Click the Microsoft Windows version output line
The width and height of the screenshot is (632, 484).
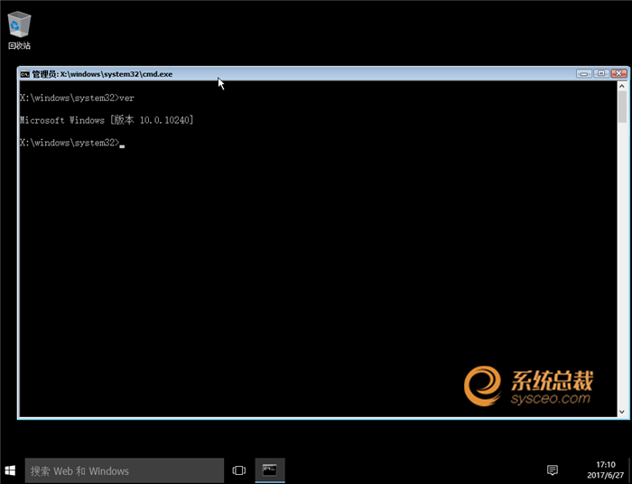[x=106, y=120]
